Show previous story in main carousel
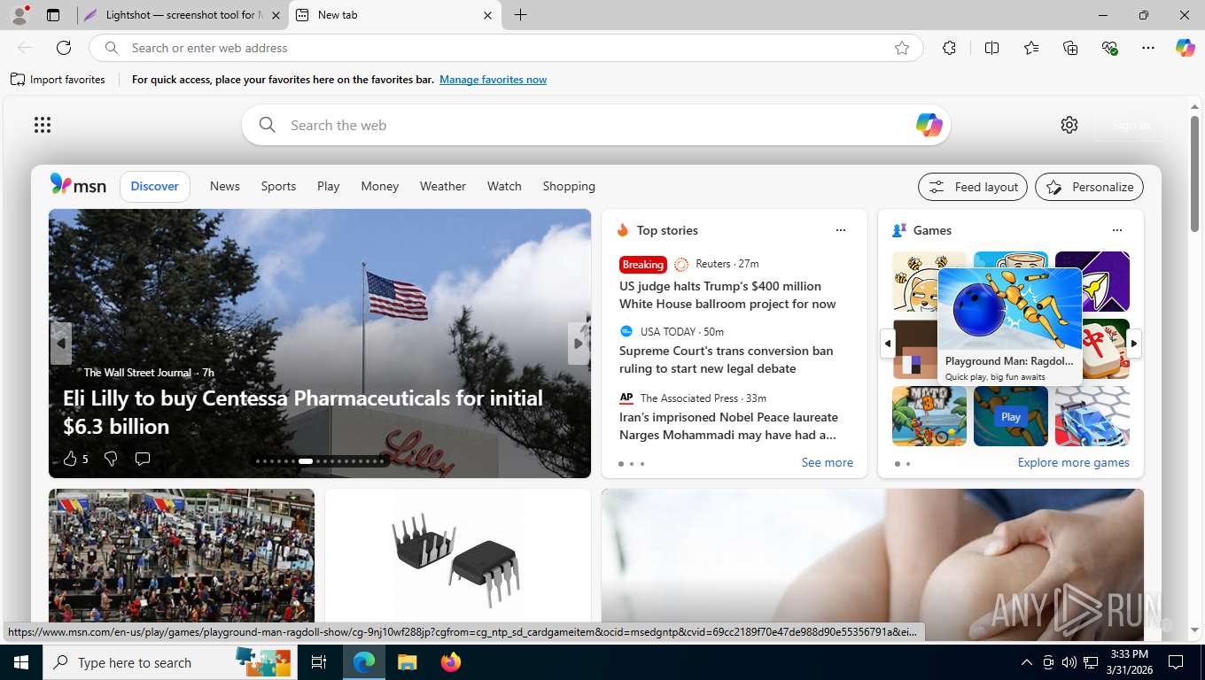This screenshot has height=680, width=1205. point(60,343)
